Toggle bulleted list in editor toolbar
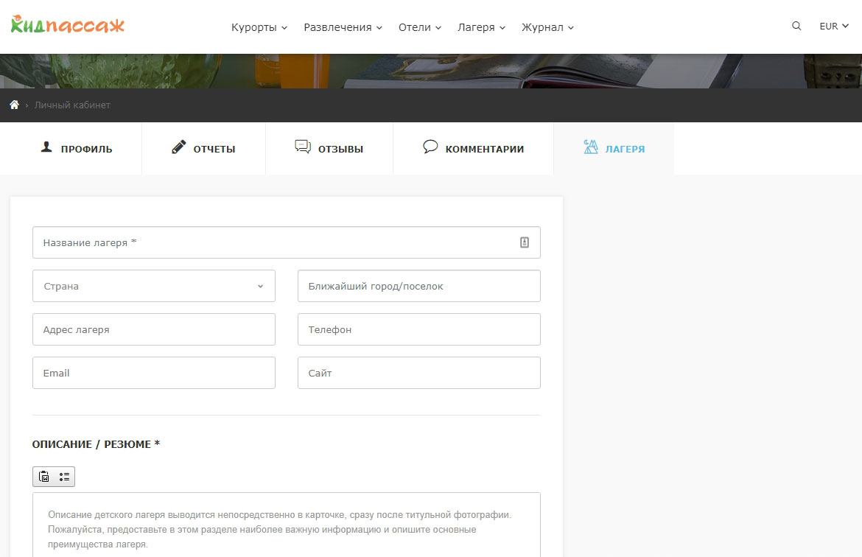862x557 pixels. (64, 477)
